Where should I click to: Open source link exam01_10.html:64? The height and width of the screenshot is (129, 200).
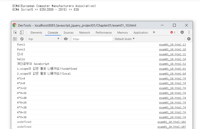click(x=173, y=74)
